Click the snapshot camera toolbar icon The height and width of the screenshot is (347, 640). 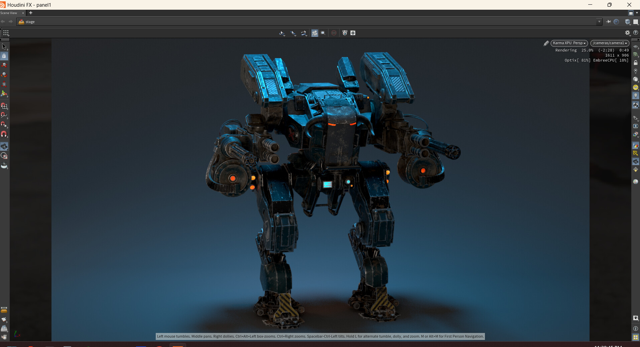pyautogui.click(x=345, y=33)
